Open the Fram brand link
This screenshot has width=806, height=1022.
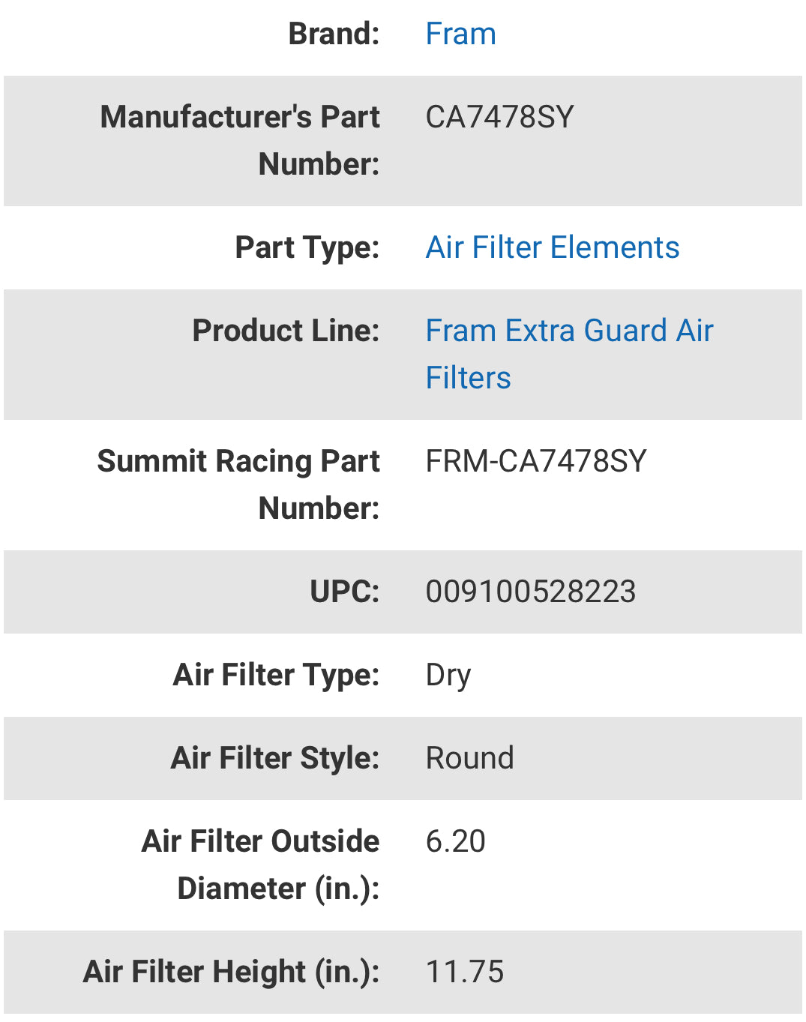point(460,34)
